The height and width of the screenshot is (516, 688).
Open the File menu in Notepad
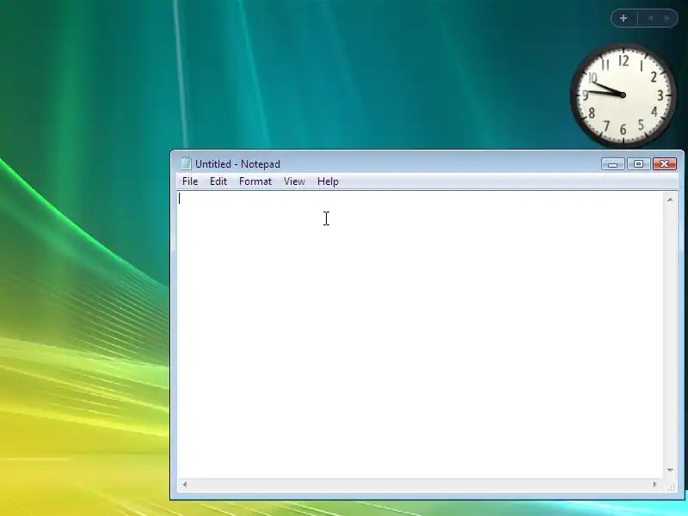190,181
